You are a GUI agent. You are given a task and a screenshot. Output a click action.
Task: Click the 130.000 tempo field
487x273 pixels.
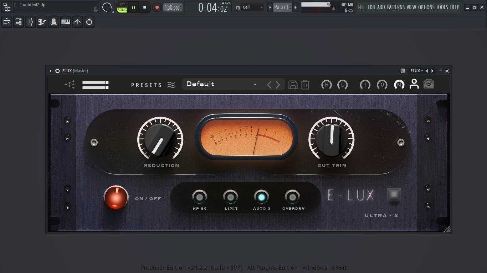pyautogui.click(x=173, y=7)
